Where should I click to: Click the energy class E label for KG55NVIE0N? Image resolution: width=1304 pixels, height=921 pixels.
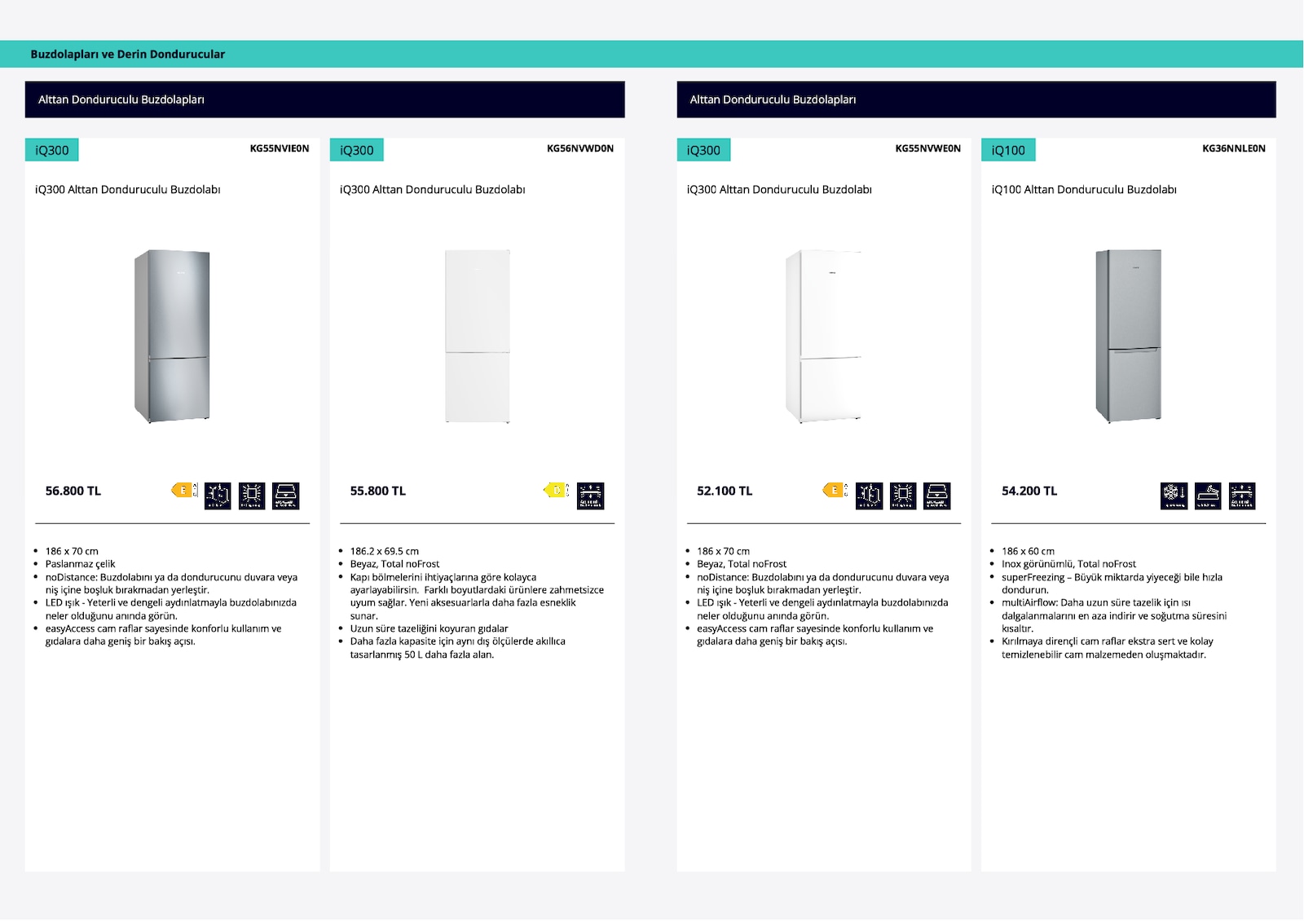click(x=184, y=490)
